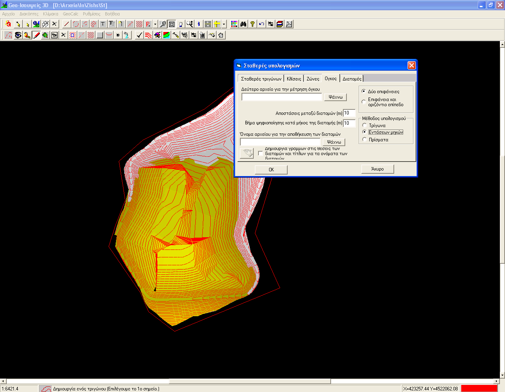Image resolution: width=505 pixels, height=392 pixels.
Task: Switch to the Διατομές tab
Action: [352, 79]
